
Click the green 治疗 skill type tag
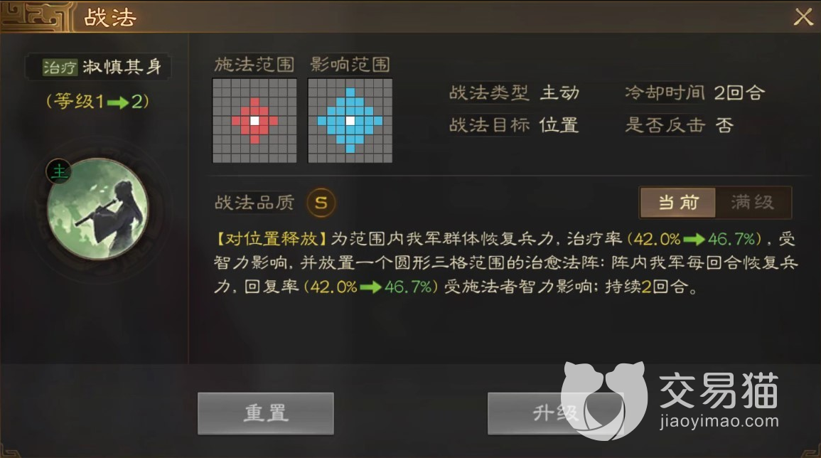(x=60, y=67)
